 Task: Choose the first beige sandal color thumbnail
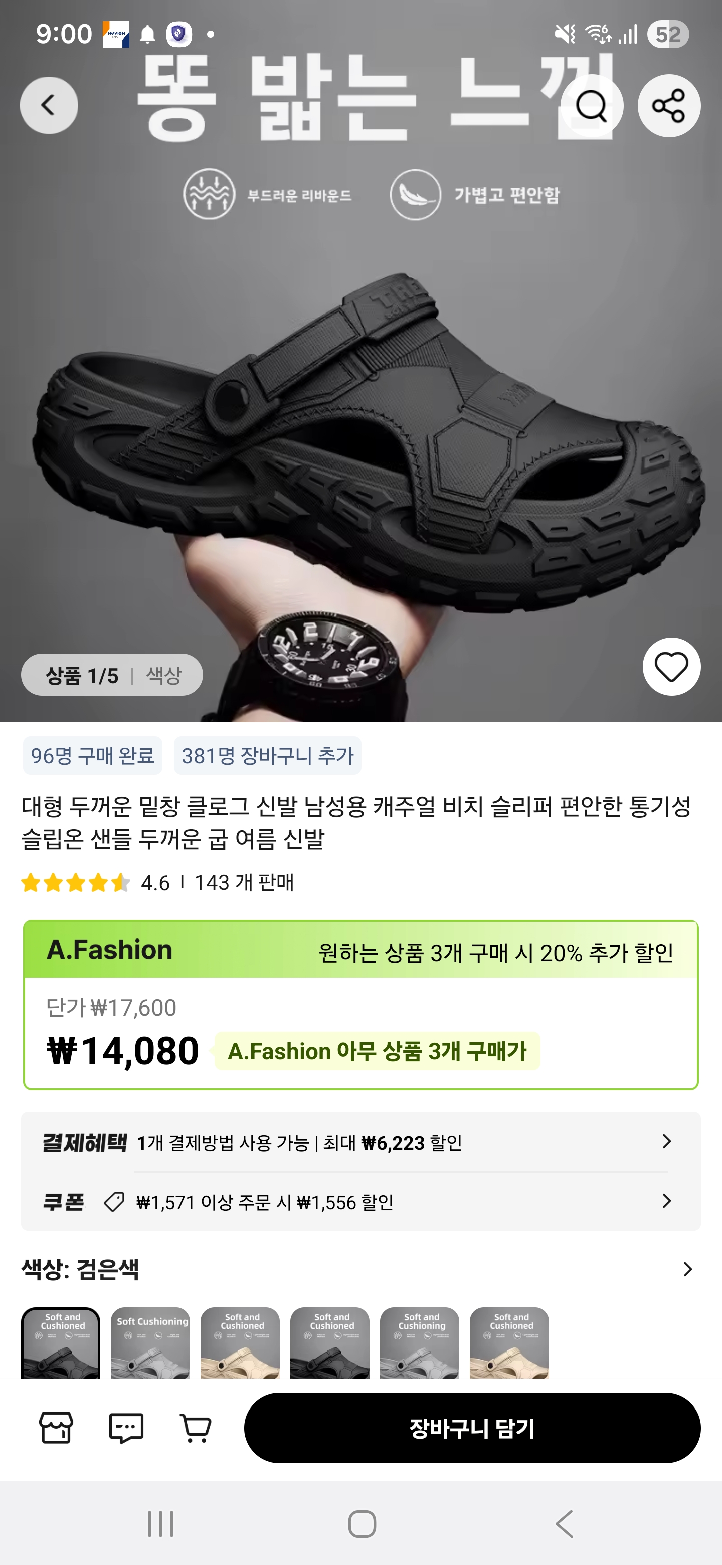[240, 1343]
